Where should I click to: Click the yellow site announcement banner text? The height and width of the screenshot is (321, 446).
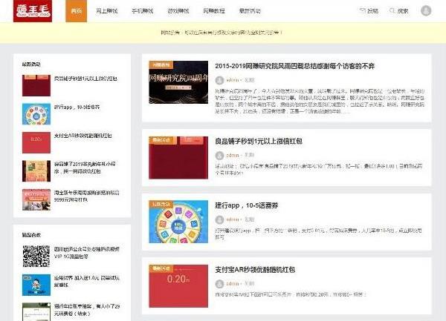pyautogui.click(x=222, y=33)
